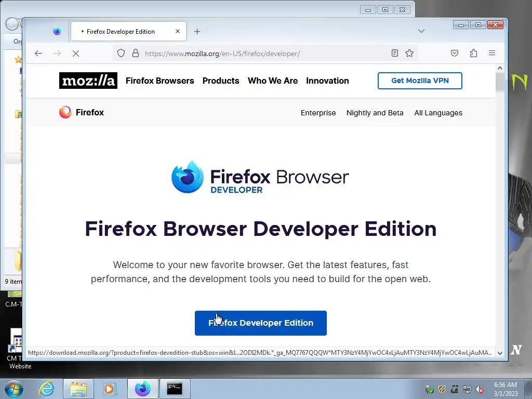Launch Internet Explorer from taskbar
Screen dimensions: 532x399
point(46,389)
